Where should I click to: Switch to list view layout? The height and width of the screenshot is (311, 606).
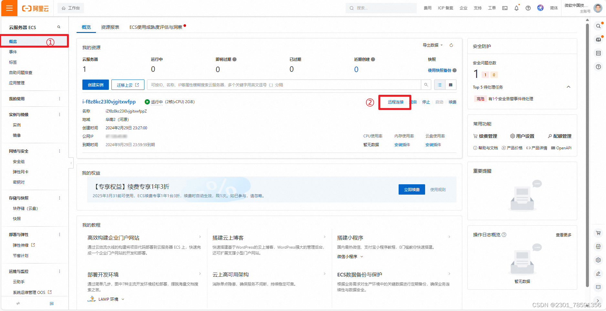[439, 85]
